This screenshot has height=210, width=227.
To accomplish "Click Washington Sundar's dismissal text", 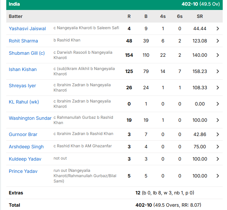I will [83, 120].
